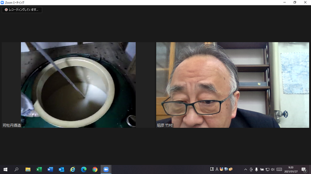This screenshot has height=174, width=311.
Task: Click the Zoom ミーティング window title
Action: tap(15, 2)
